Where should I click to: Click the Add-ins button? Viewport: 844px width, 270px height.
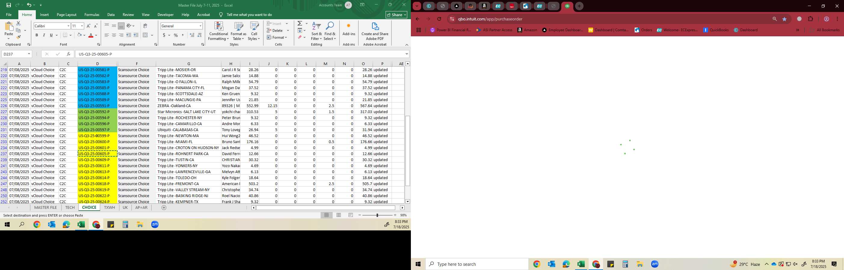(x=349, y=29)
